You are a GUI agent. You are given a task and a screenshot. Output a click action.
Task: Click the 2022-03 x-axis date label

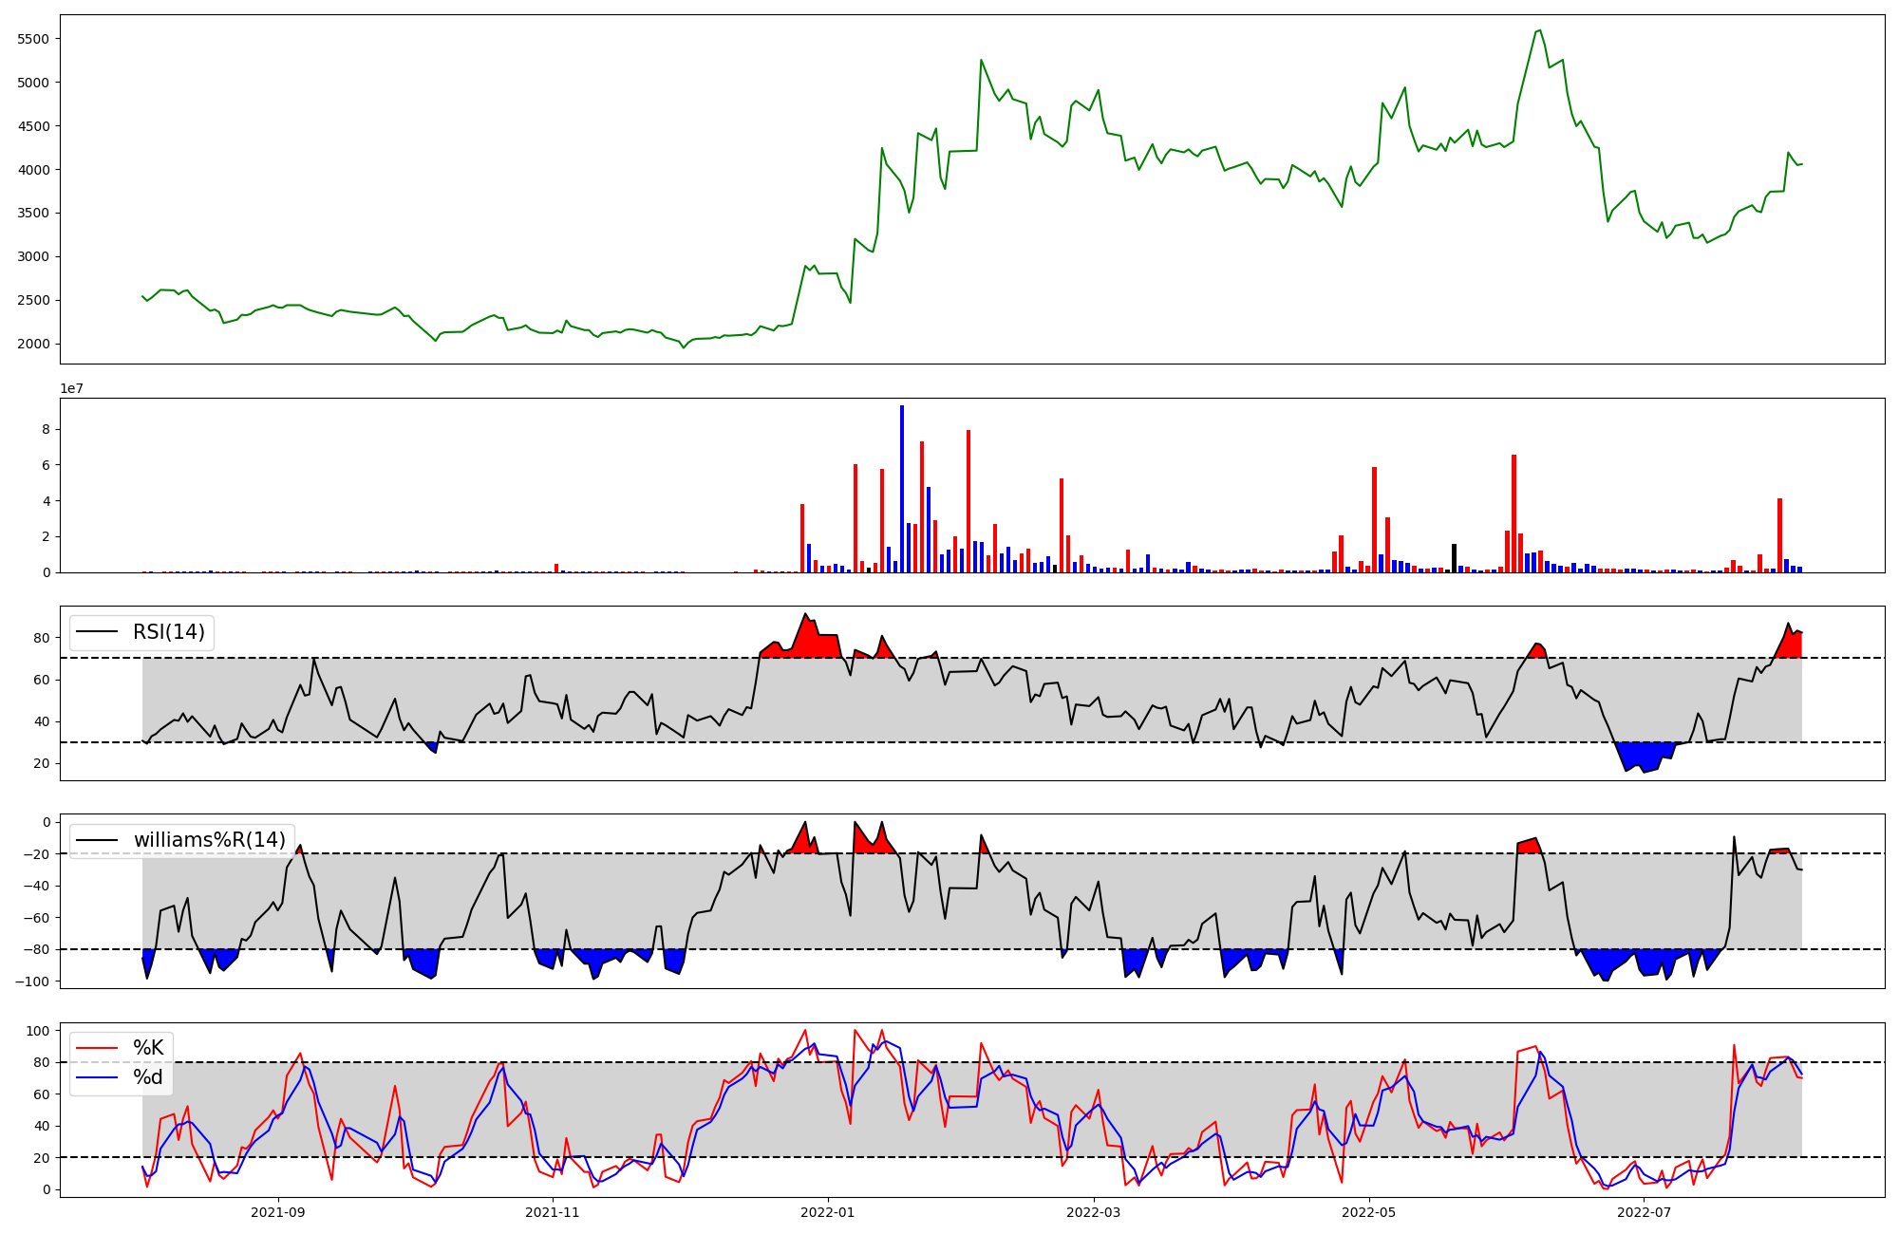(x=1094, y=1212)
